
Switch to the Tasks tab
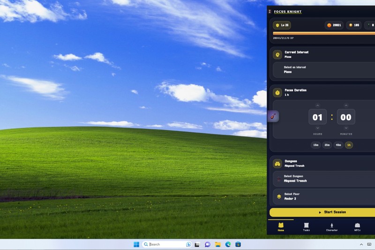(x=306, y=227)
